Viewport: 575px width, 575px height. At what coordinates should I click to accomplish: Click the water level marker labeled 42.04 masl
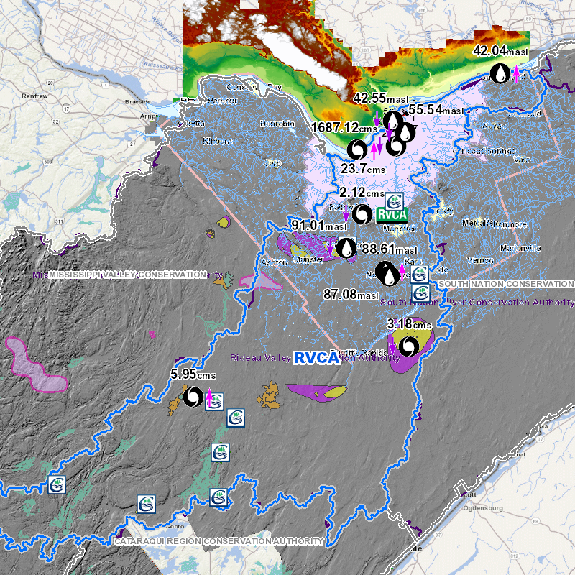(500, 73)
